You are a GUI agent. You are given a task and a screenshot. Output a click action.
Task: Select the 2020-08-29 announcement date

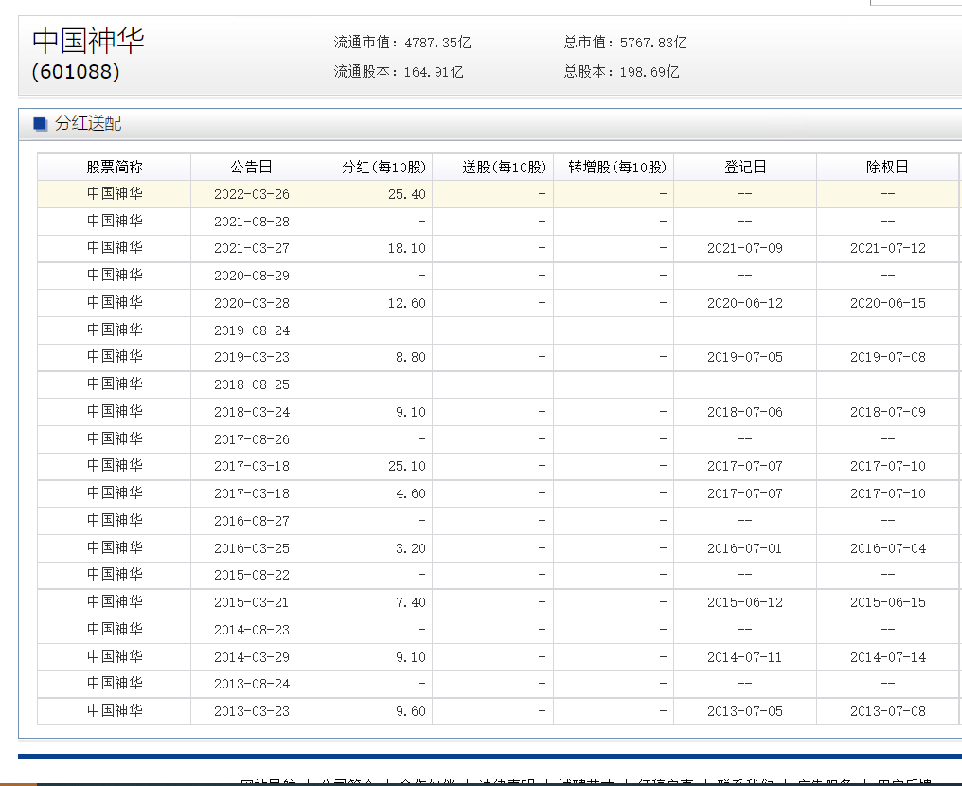coord(252,276)
